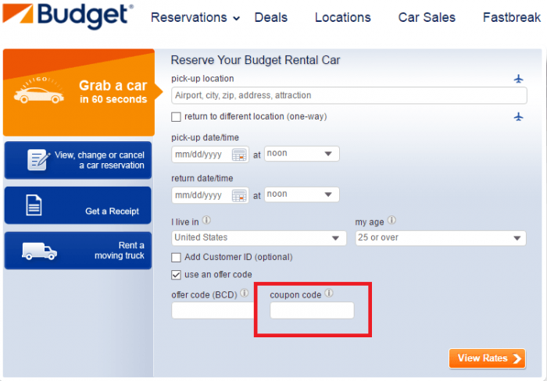Click the info icon next to my age

pyautogui.click(x=391, y=220)
